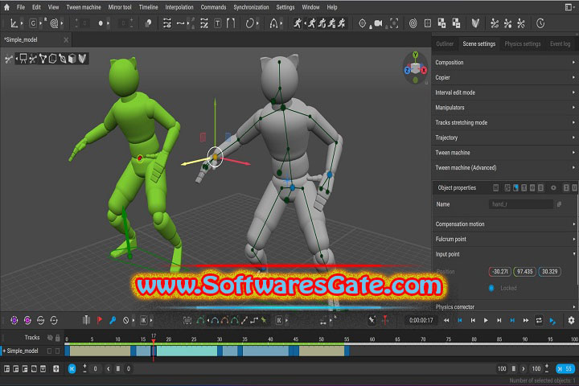This screenshot has width=579, height=386.
Task: Select the rectangle select viewport tool
Action: point(23,59)
